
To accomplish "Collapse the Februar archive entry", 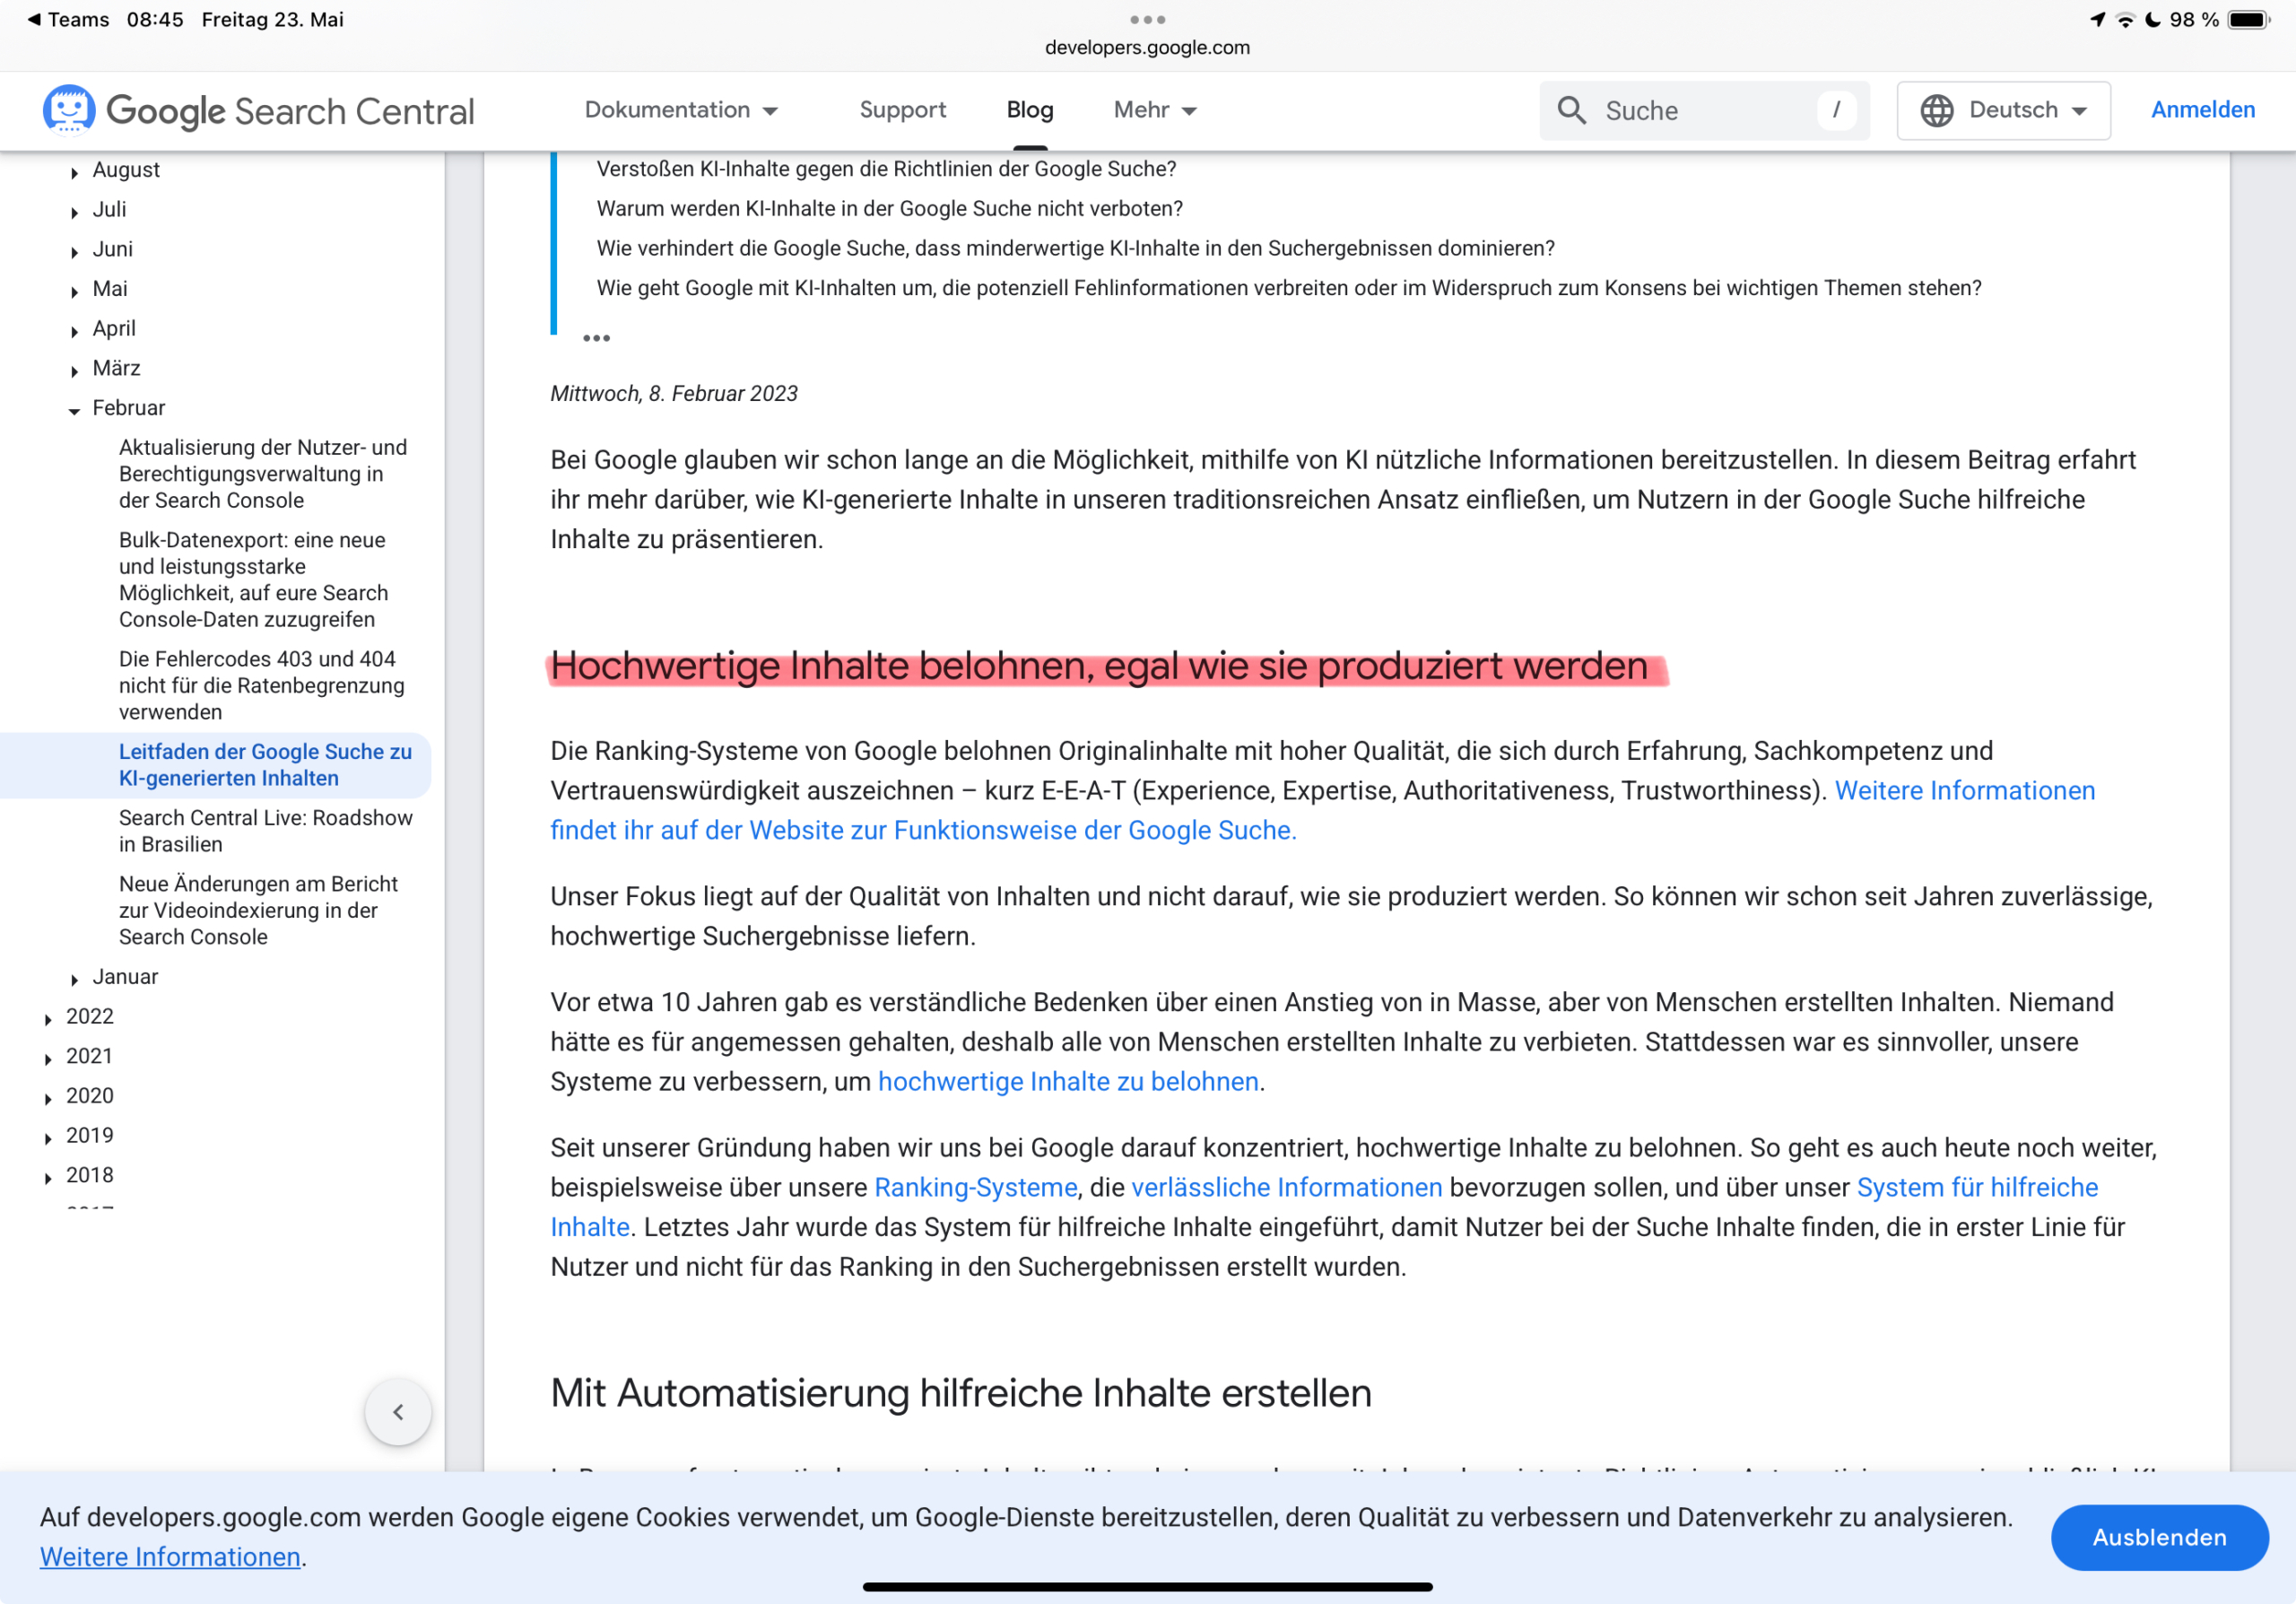I will [74, 410].
